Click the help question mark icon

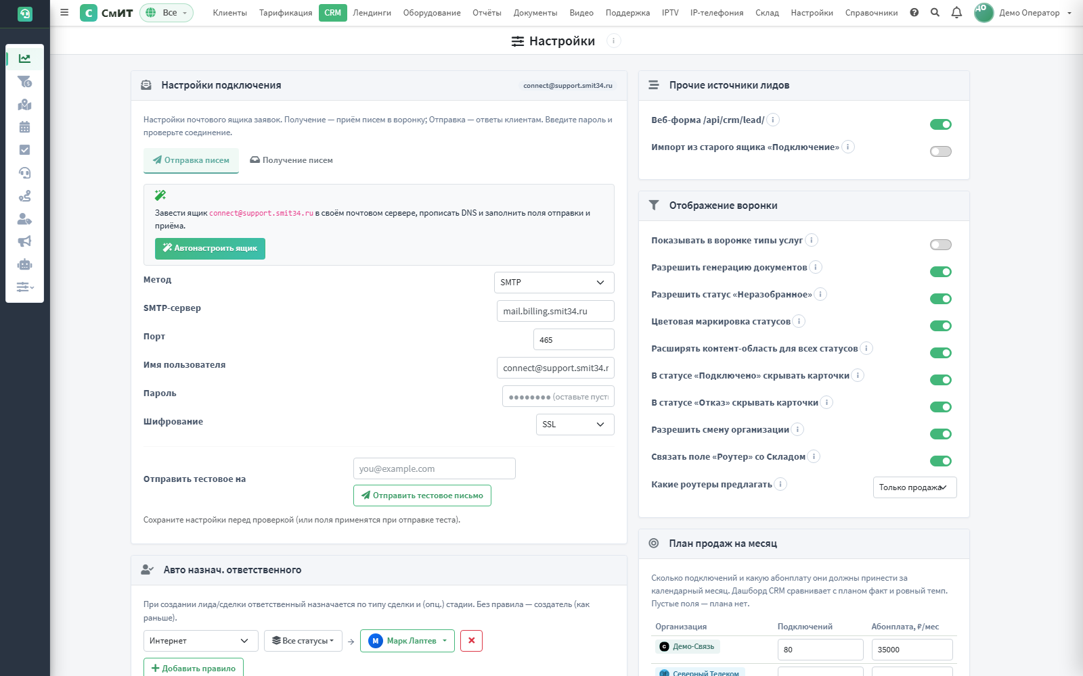pyautogui.click(x=914, y=12)
